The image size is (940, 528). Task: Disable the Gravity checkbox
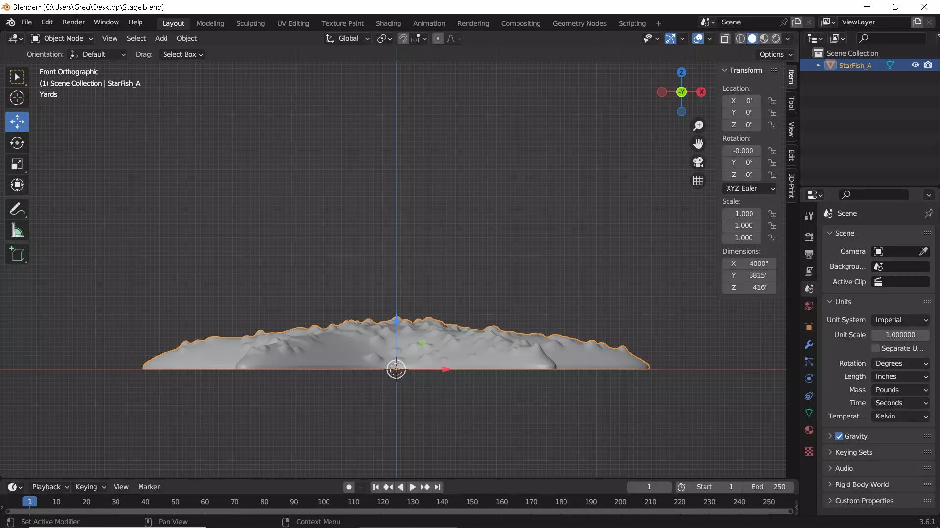tap(839, 436)
